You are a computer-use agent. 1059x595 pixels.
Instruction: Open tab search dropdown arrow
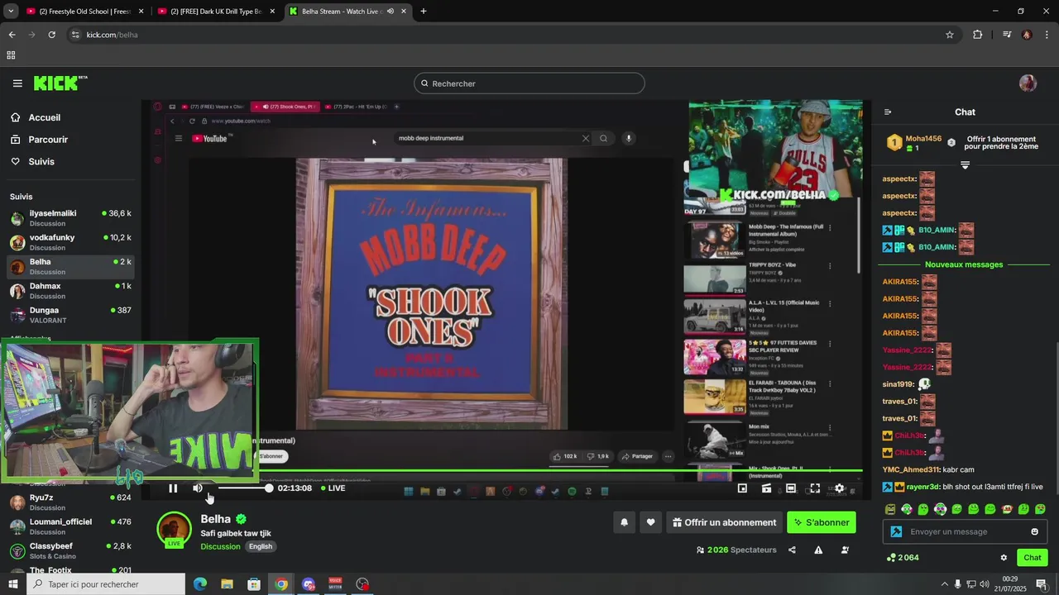click(x=11, y=12)
